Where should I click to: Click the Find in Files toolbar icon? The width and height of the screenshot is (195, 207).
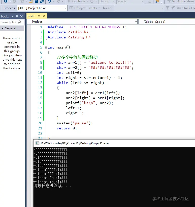click(x=157, y=2)
